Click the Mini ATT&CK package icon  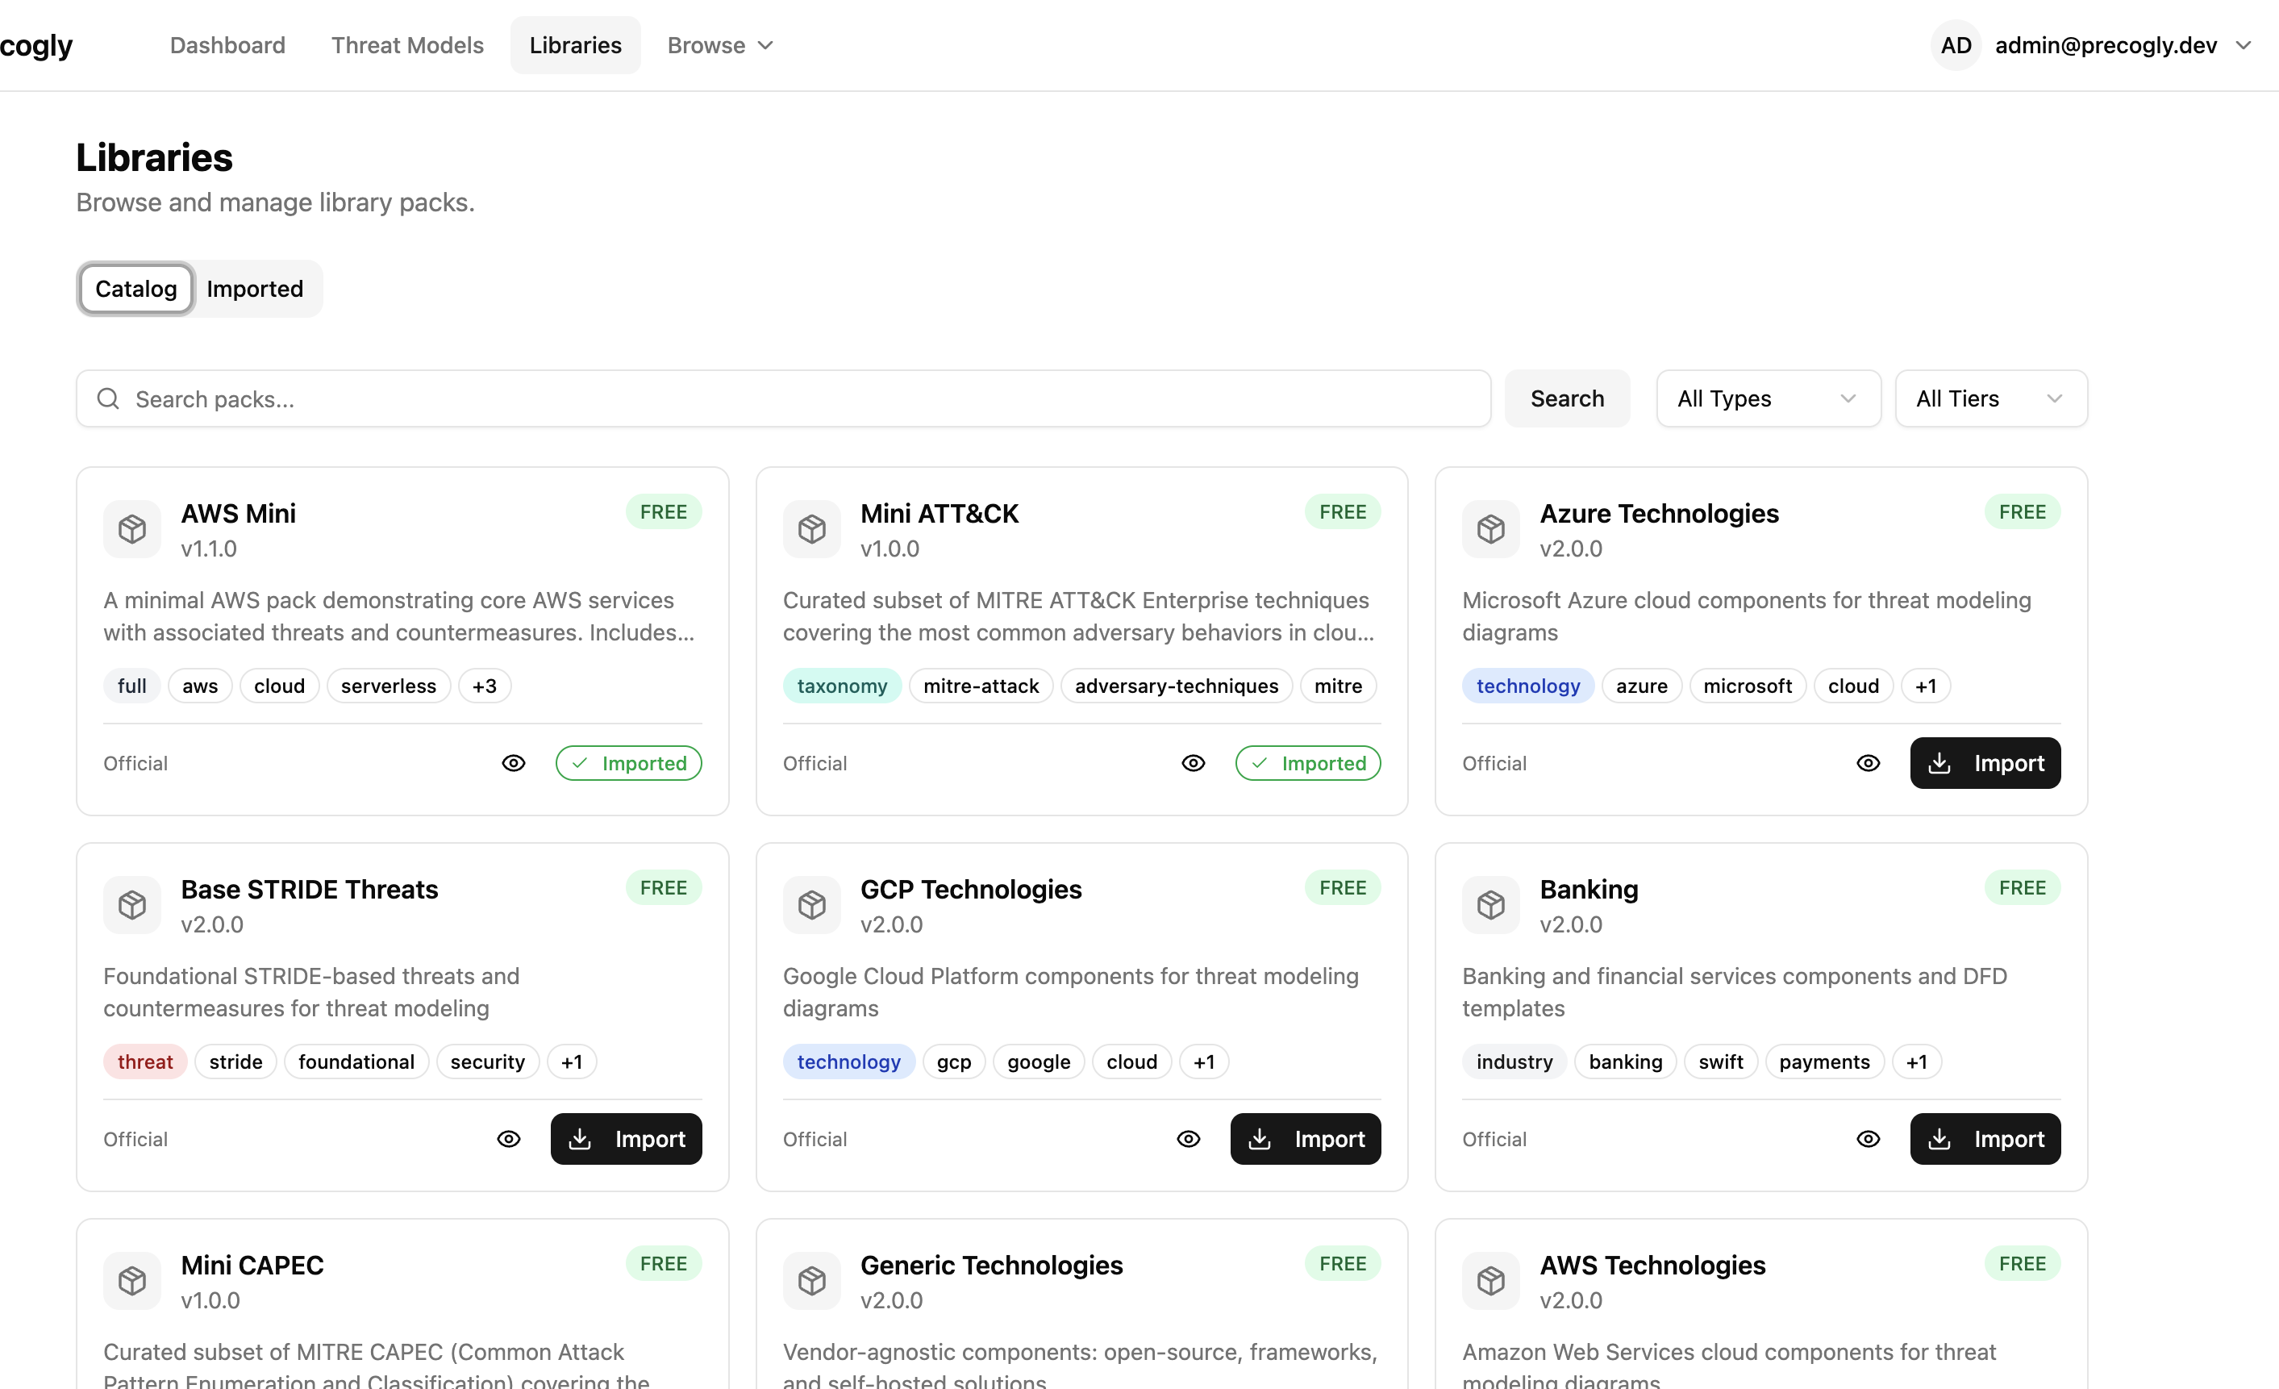(811, 529)
